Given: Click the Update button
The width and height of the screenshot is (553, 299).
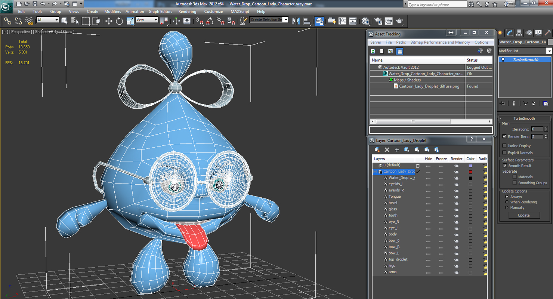Looking at the screenshot, I should pyautogui.click(x=523, y=215).
